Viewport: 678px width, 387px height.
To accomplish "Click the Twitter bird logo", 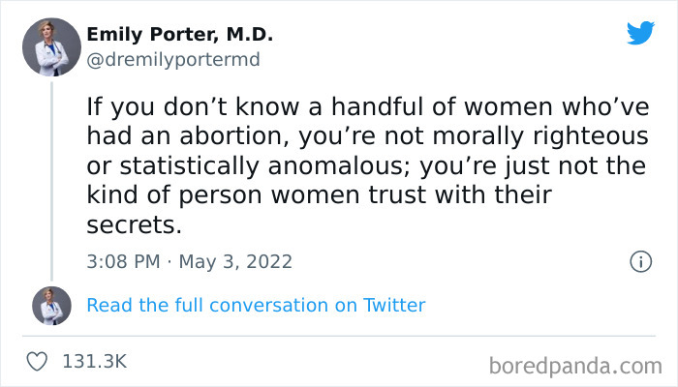I will (640, 34).
